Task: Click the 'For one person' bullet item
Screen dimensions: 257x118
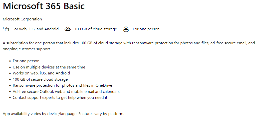Action: 26,61
